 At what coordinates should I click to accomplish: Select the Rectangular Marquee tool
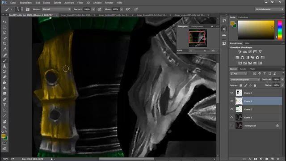click(4, 27)
